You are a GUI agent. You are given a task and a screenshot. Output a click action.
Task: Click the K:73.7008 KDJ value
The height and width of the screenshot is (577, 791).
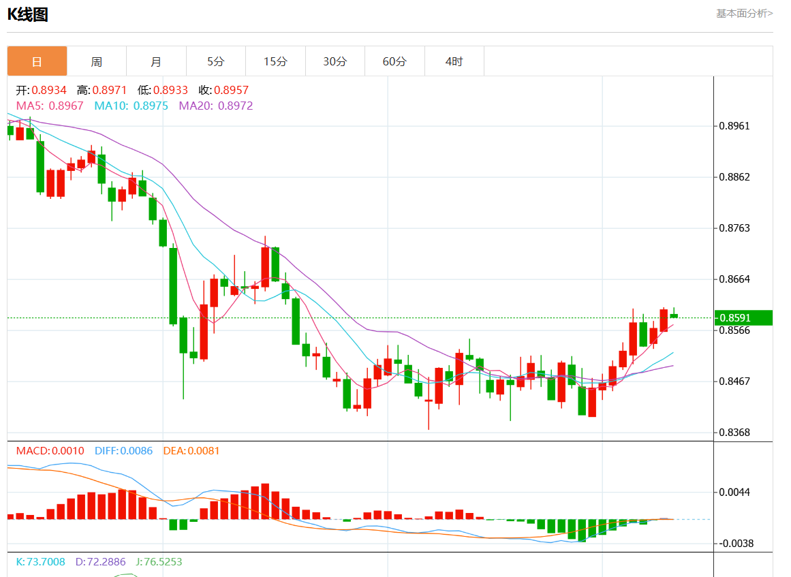click(x=40, y=562)
